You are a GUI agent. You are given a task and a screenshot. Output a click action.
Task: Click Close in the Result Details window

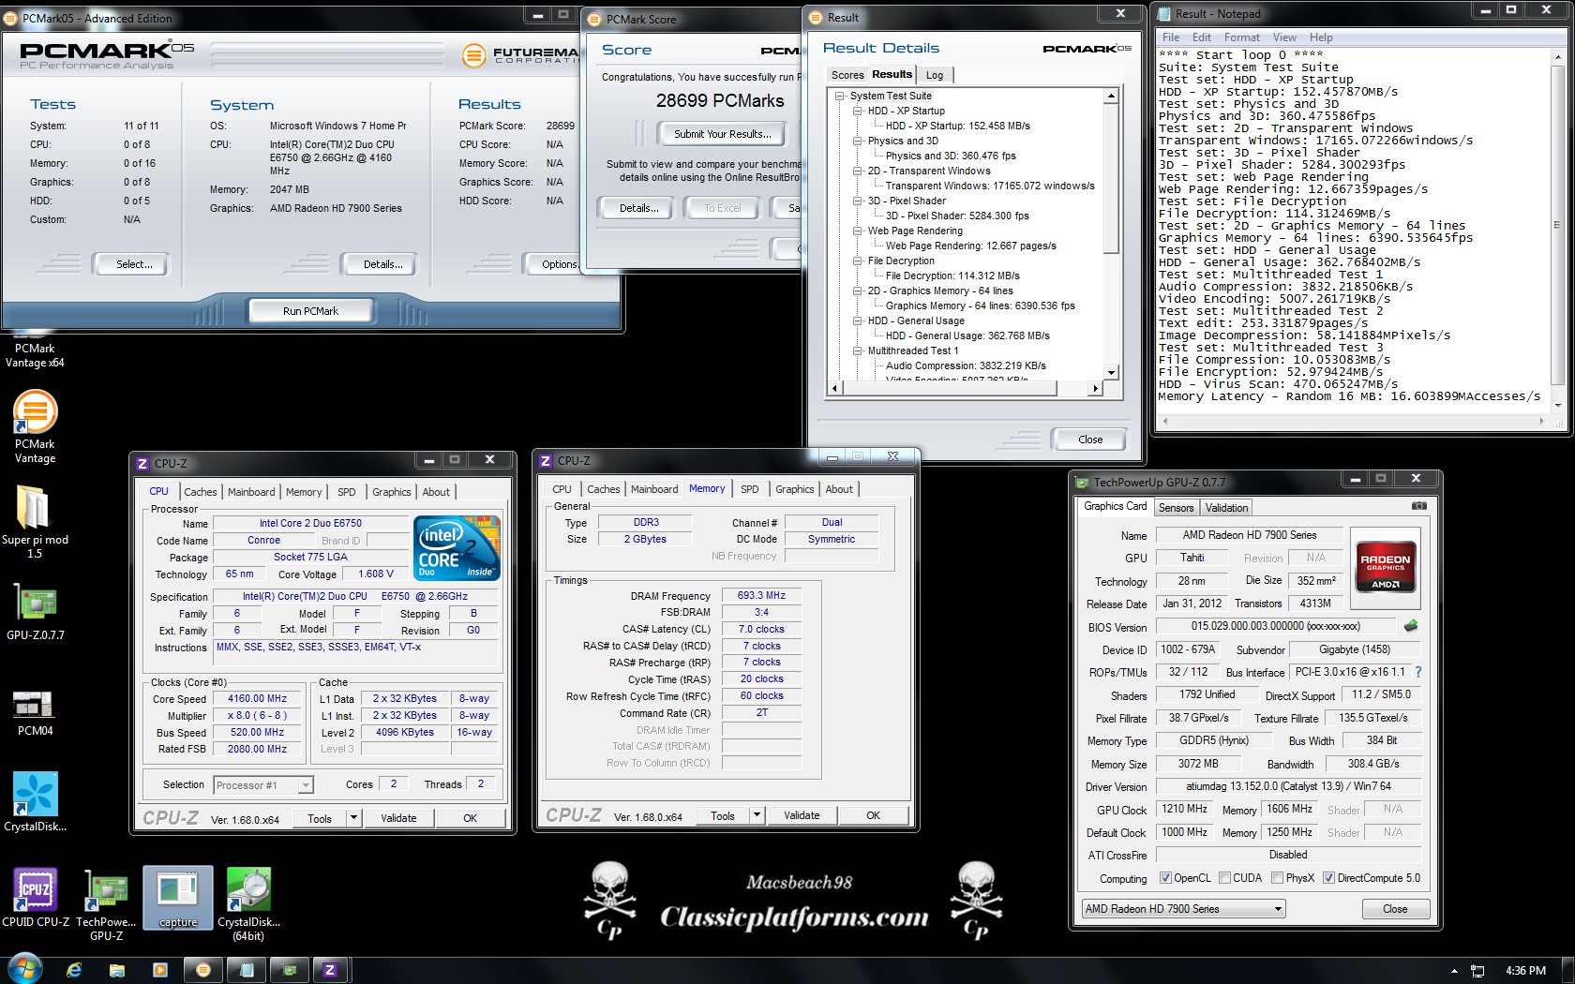(1090, 440)
